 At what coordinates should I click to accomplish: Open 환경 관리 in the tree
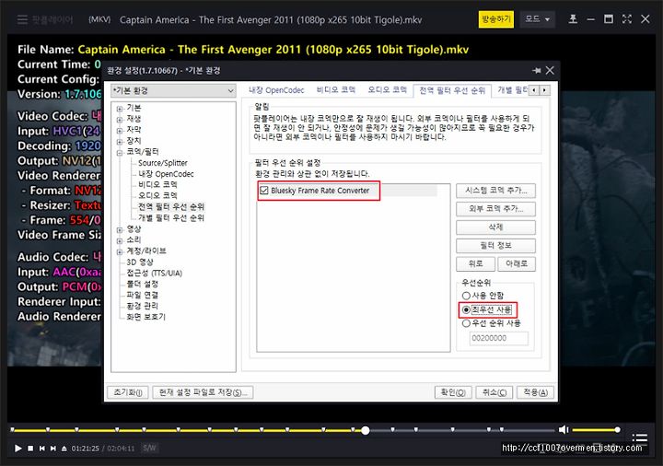[142, 306]
